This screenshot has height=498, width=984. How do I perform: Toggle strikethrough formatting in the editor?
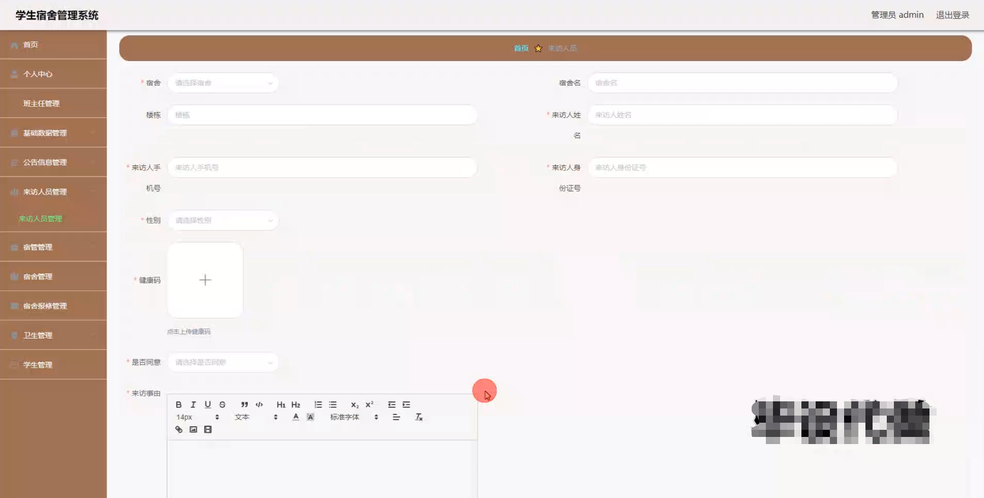click(222, 405)
